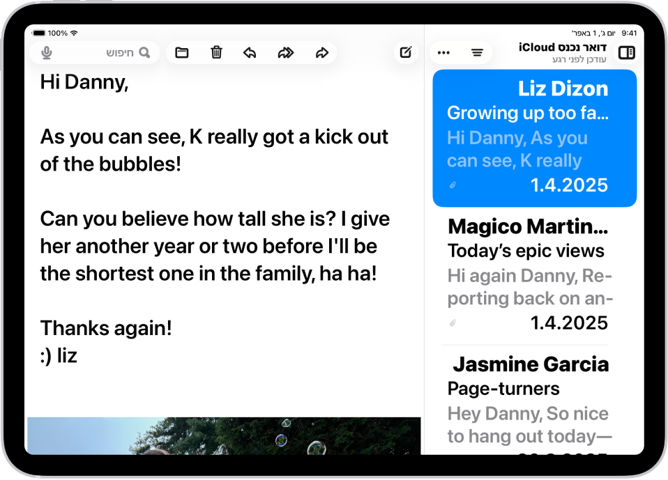
Task: Click the עודכן לפני רגע status text
Action: click(579, 59)
